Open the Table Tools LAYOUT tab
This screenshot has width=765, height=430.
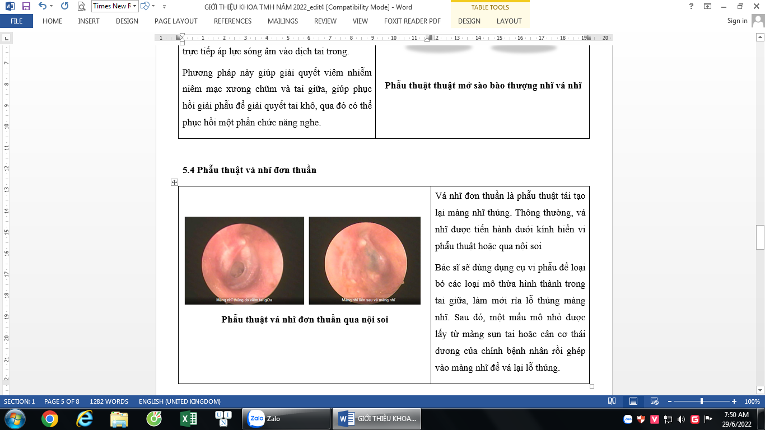(509, 21)
